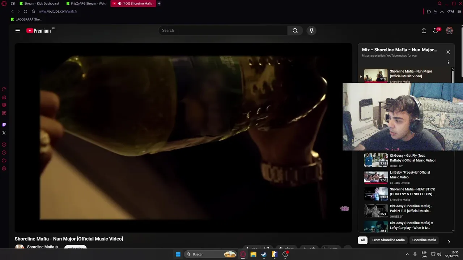
Task: Select the Shoreline Mafia filter chip
Action: click(x=424, y=240)
